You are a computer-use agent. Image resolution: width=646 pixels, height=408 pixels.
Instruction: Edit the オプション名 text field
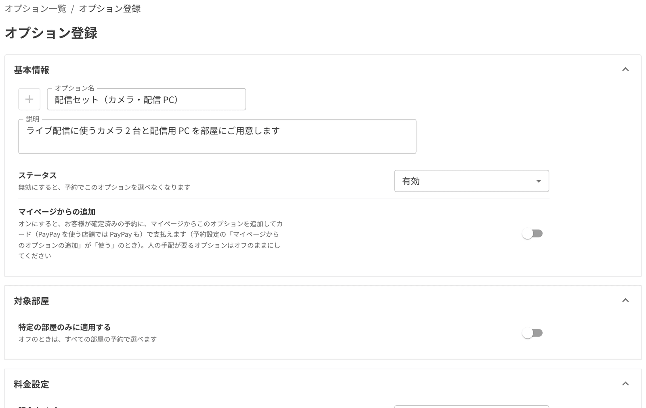[x=147, y=100]
